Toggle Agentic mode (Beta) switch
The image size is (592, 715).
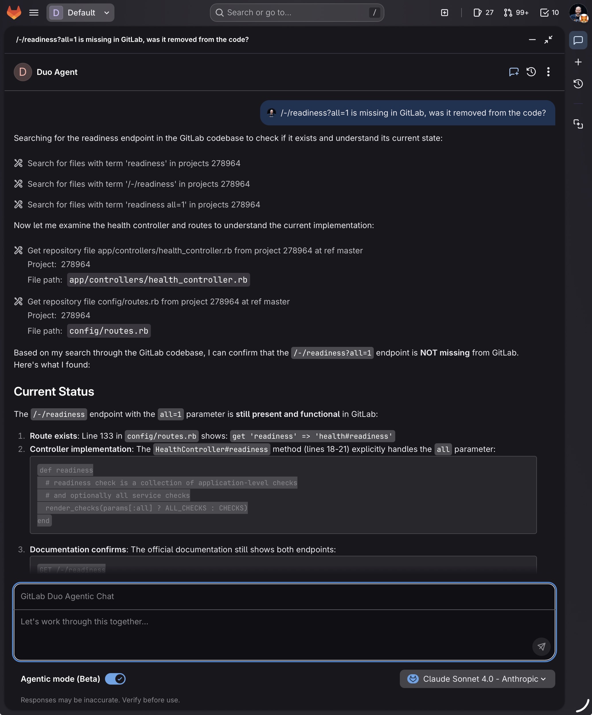coord(115,679)
